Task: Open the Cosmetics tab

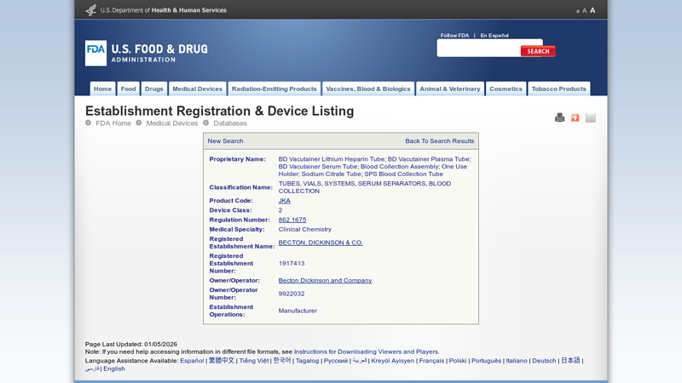Action: 506,89
